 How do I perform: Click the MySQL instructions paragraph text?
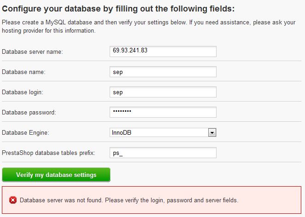149,26
